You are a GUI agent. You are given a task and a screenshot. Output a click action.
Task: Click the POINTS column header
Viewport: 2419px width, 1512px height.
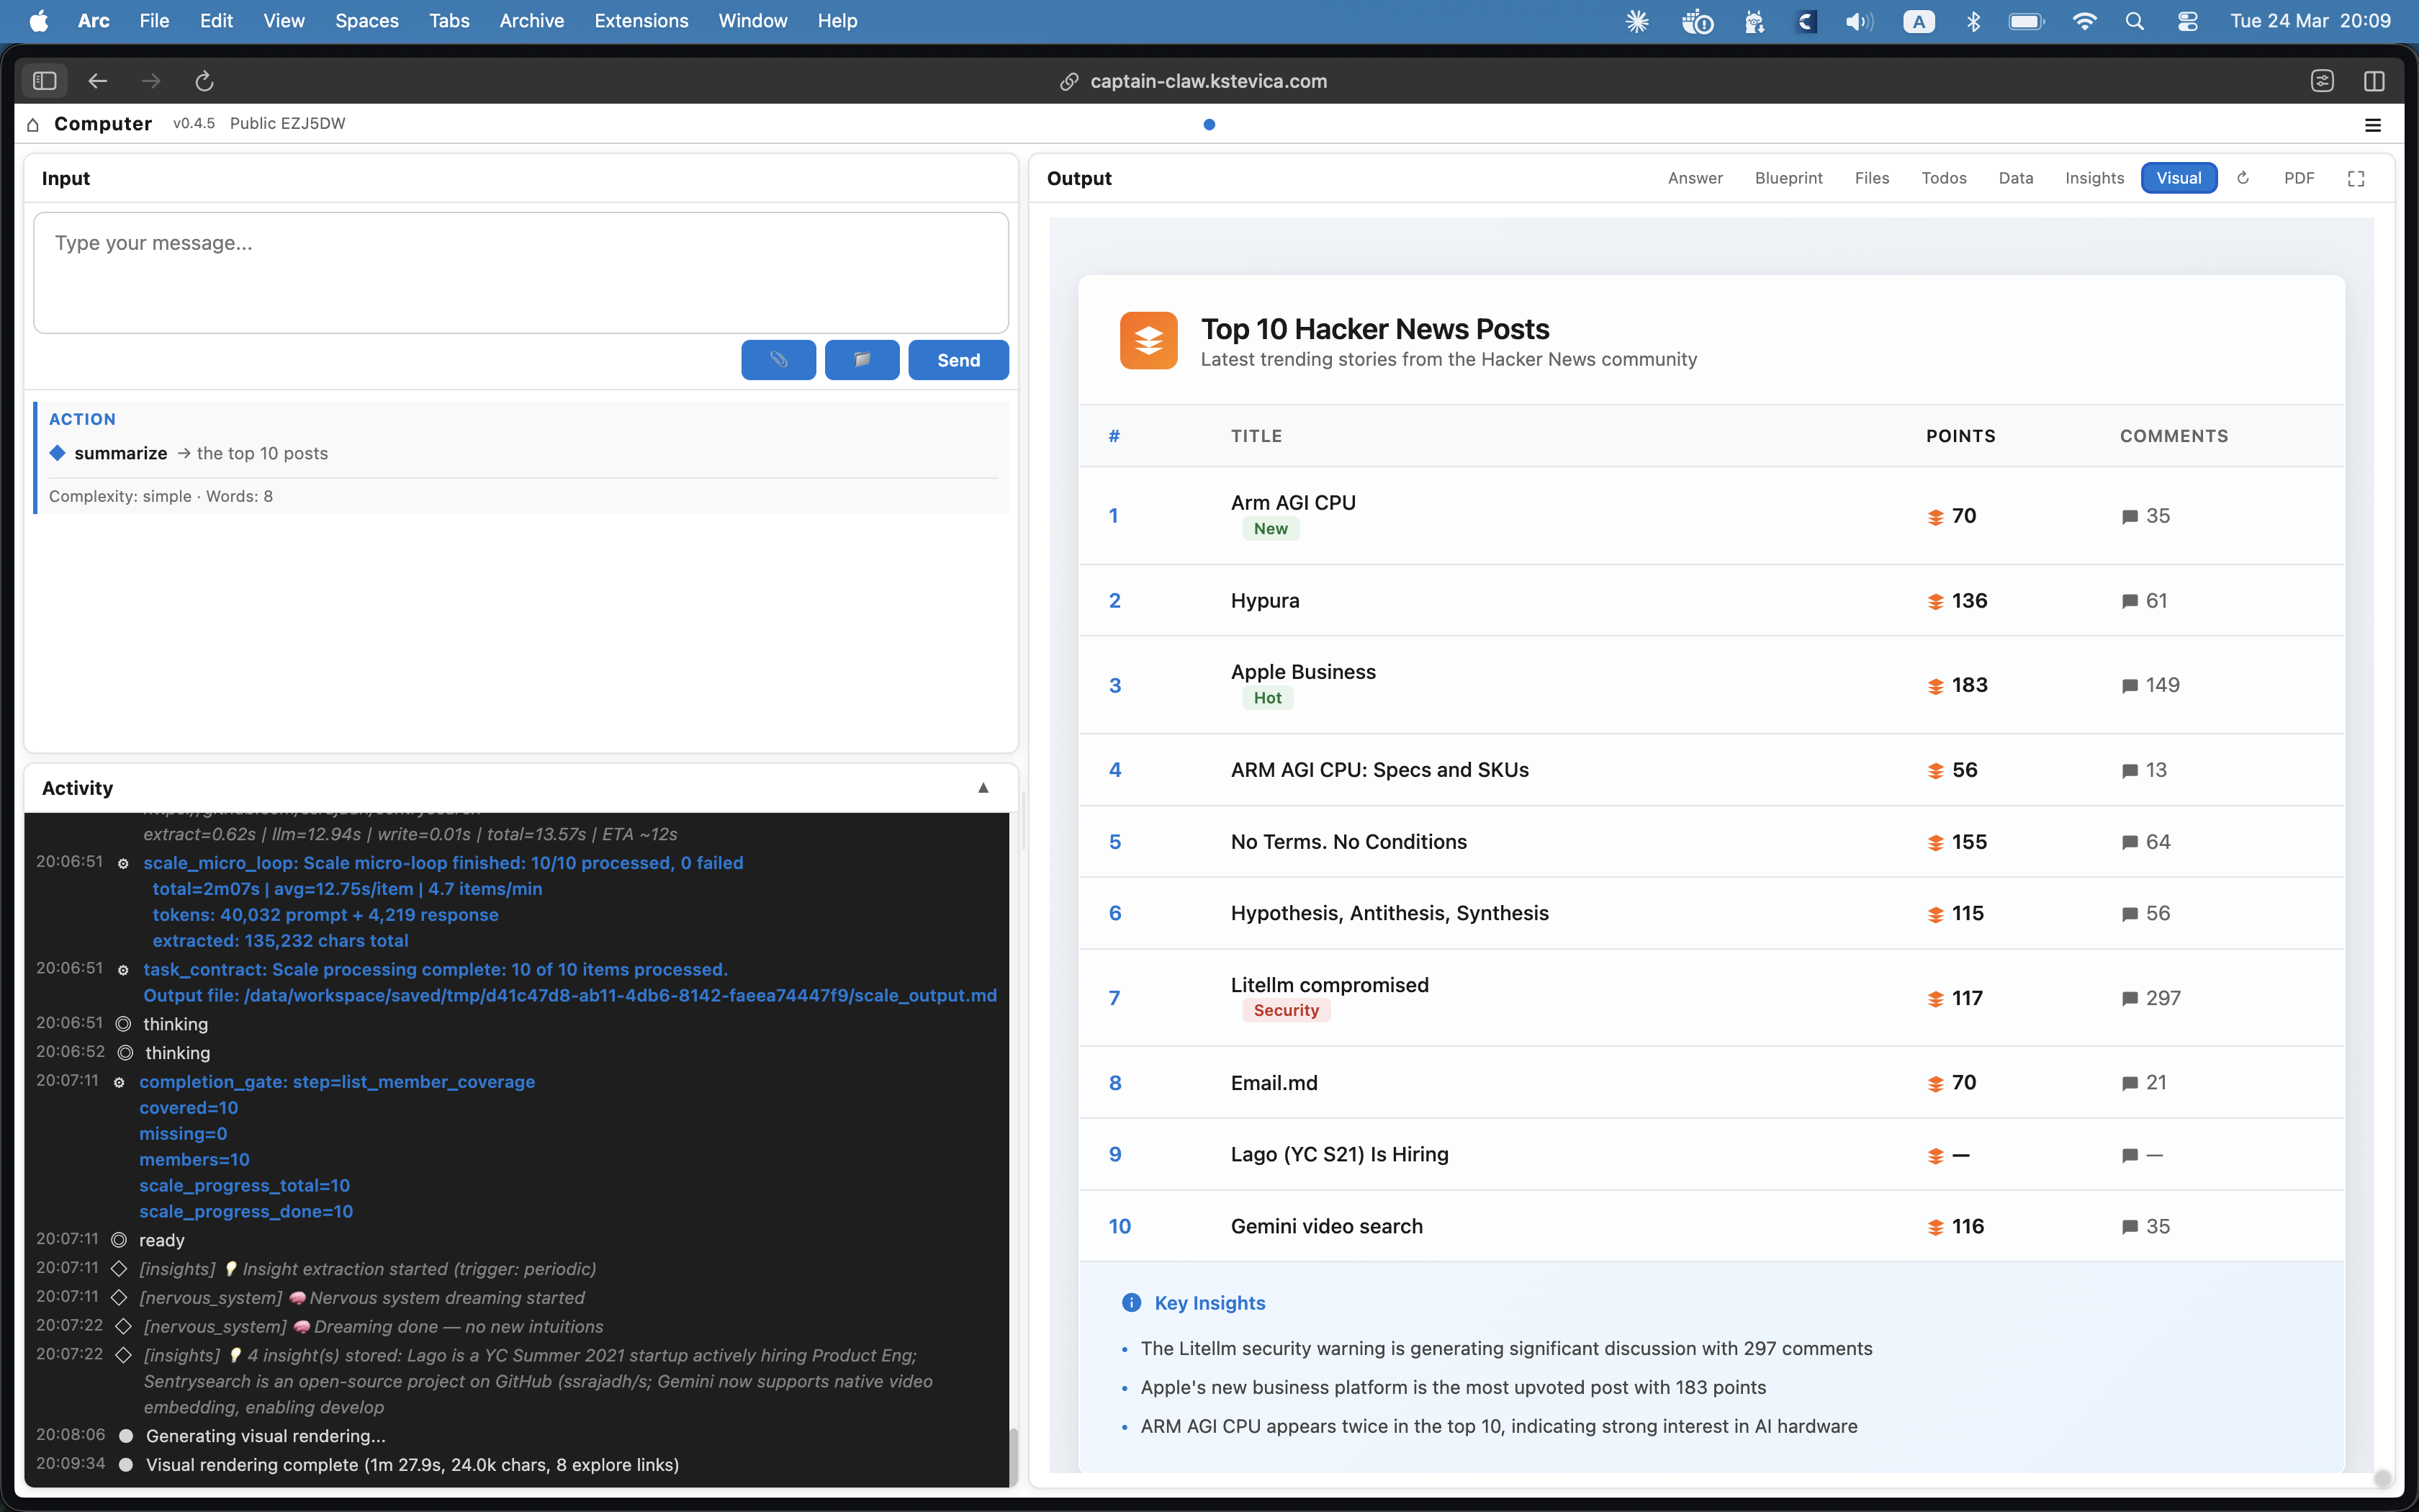(1960, 436)
